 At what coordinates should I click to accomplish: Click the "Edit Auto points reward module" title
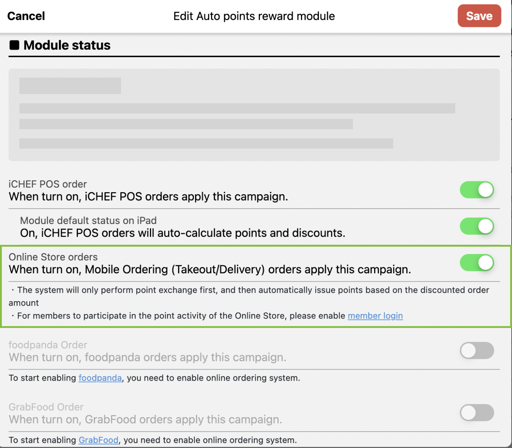pos(254,16)
